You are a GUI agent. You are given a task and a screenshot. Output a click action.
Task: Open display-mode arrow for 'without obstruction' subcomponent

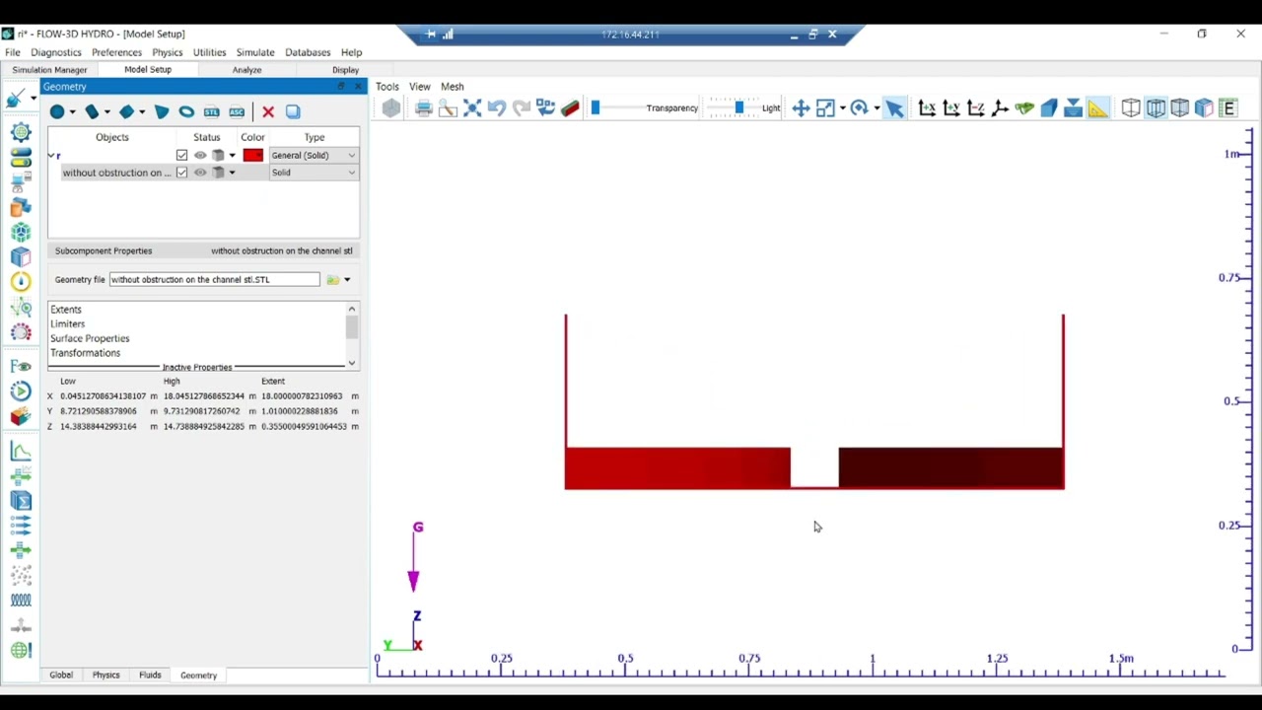(x=232, y=173)
